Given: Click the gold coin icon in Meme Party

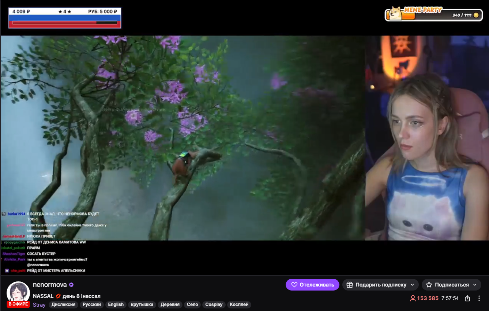Looking at the screenshot, I should point(476,15).
